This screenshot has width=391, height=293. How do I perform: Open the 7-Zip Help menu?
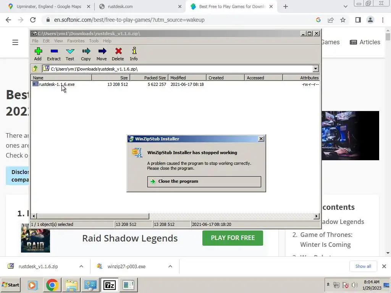[x=107, y=41]
